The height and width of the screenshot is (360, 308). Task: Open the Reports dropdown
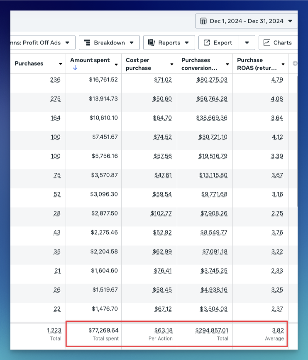pyautogui.click(x=169, y=43)
